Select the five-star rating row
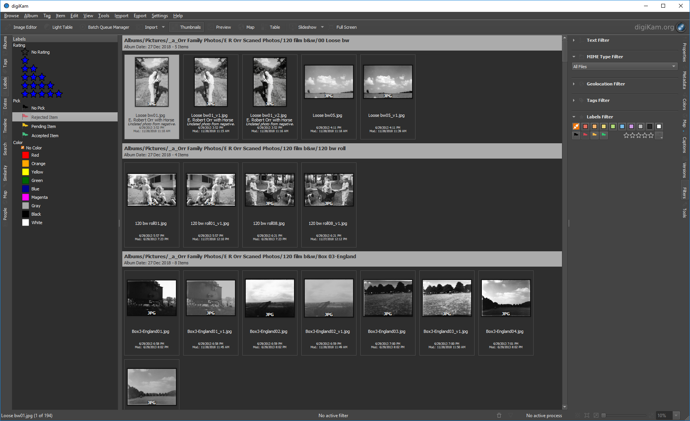 coord(42,94)
